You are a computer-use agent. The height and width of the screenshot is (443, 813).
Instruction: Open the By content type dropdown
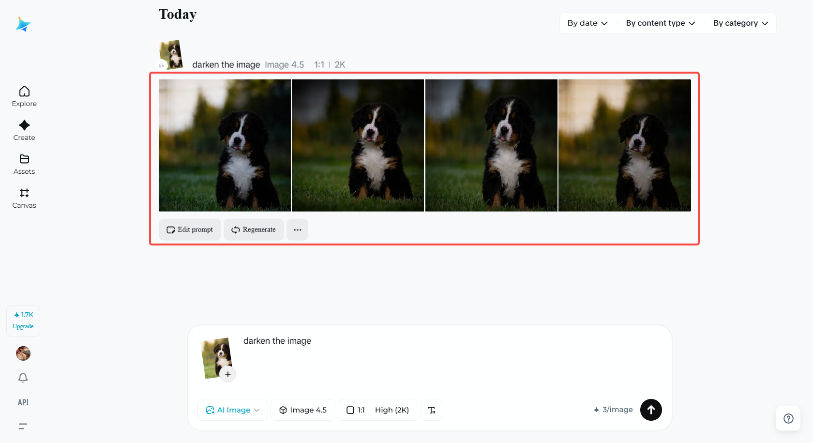tap(660, 23)
